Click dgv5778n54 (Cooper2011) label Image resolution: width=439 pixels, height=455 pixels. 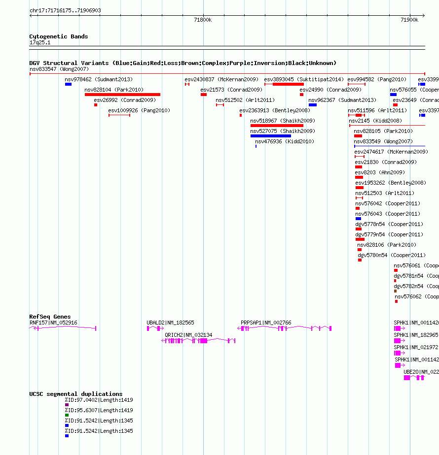pos(389,225)
